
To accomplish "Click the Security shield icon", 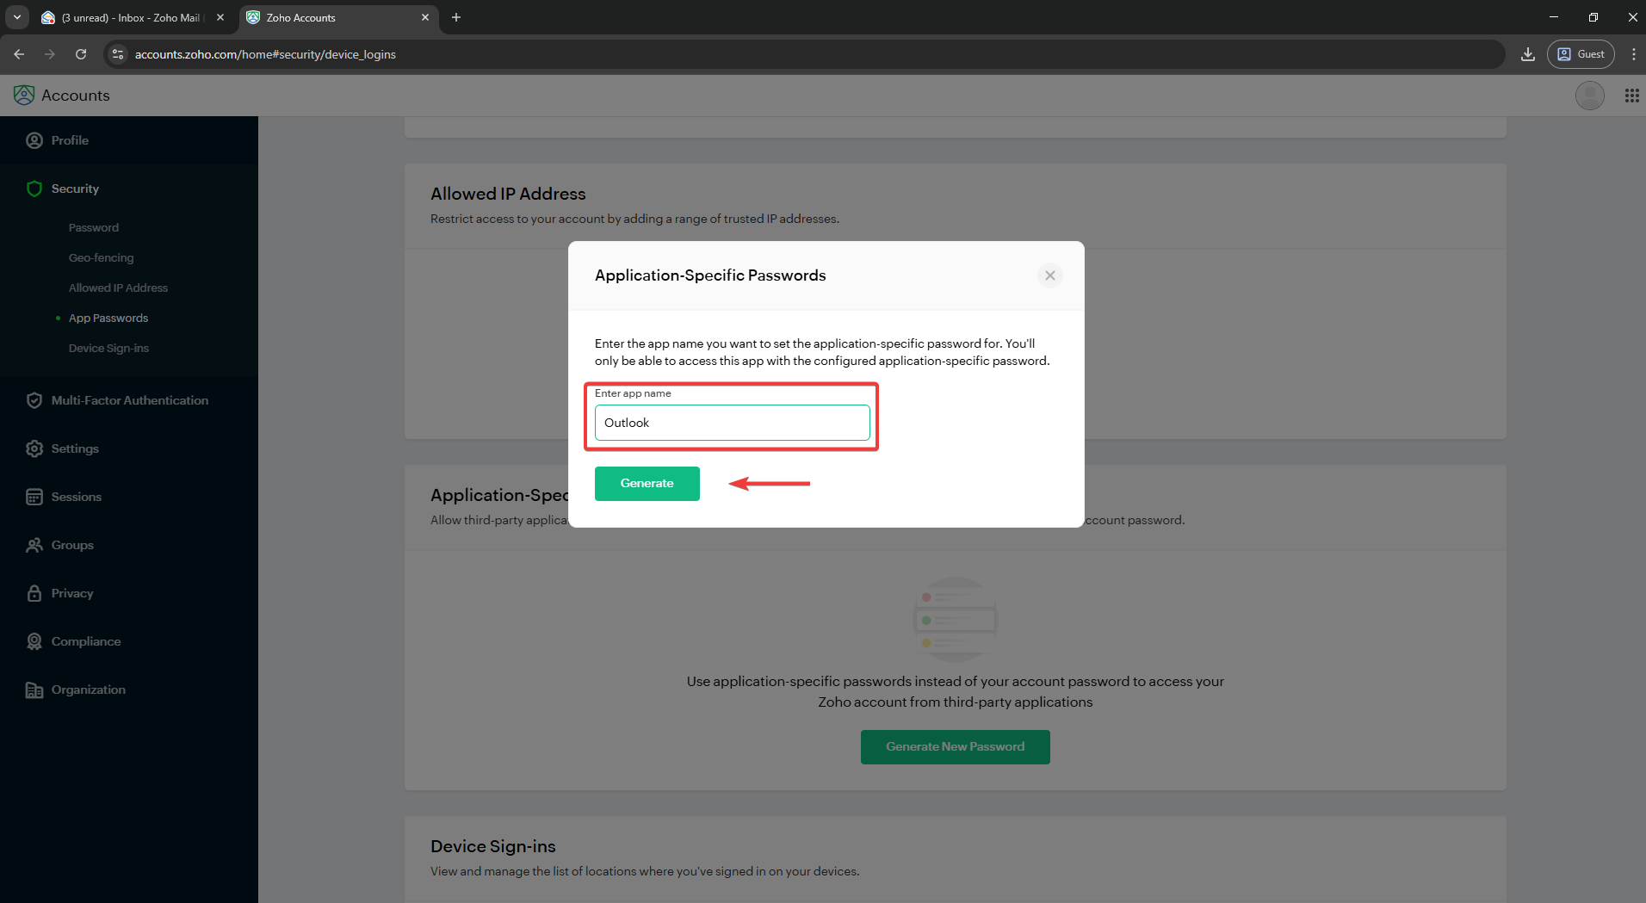I will (34, 189).
